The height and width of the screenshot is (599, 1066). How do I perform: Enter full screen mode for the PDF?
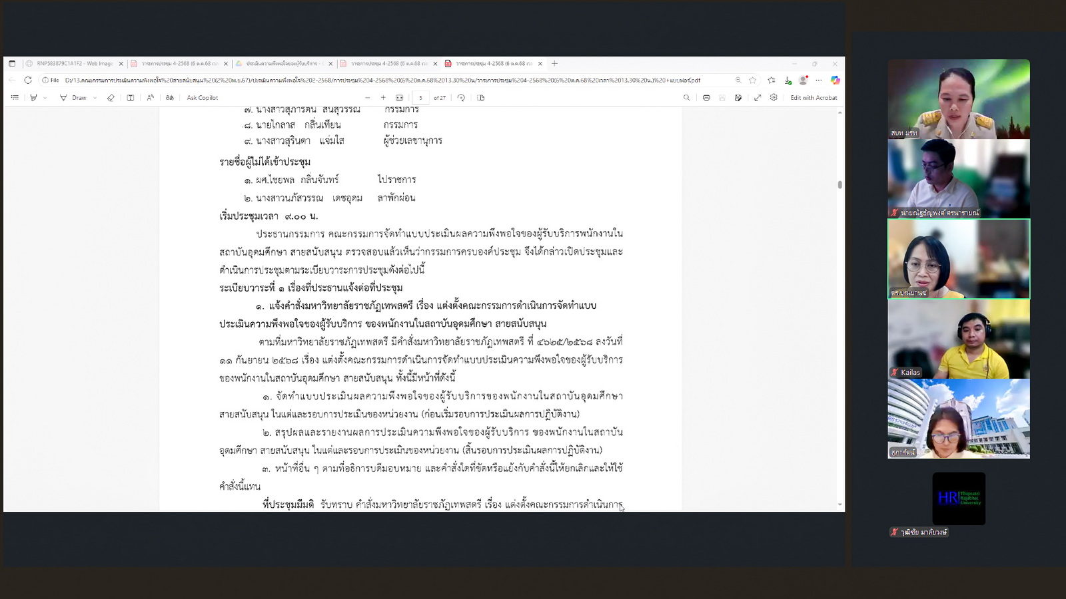(x=758, y=98)
